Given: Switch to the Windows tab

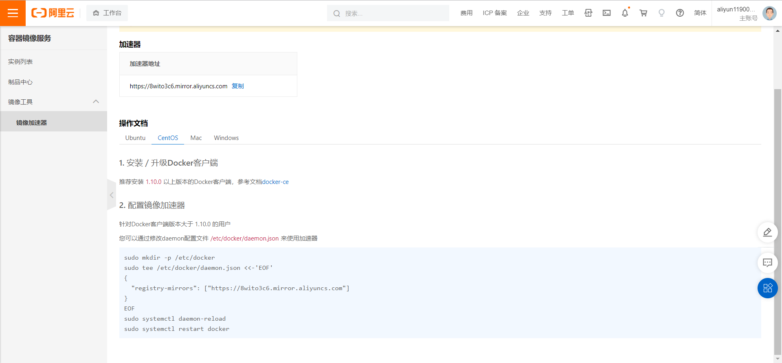Looking at the screenshot, I should click(226, 138).
